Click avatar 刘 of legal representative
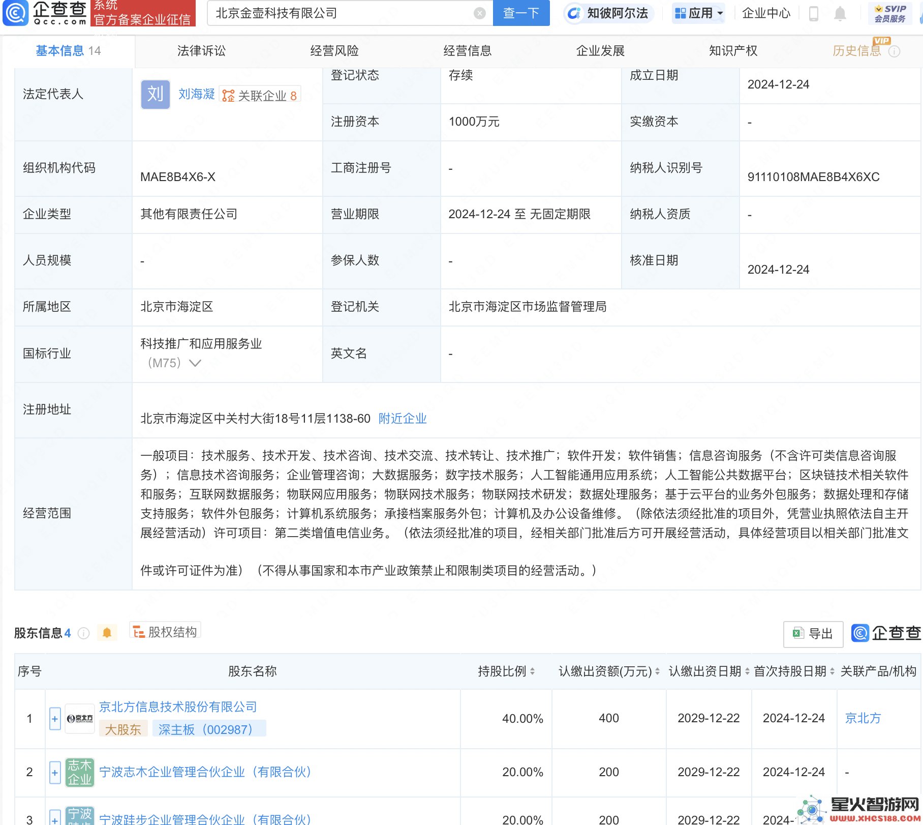The width and height of the screenshot is (923, 825). tap(156, 95)
